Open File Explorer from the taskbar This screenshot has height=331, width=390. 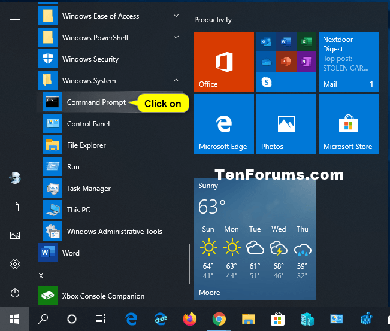pyautogui.click(x=248, y=319)
